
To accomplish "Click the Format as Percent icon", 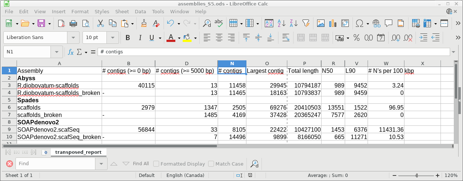I will click(356, 38).
